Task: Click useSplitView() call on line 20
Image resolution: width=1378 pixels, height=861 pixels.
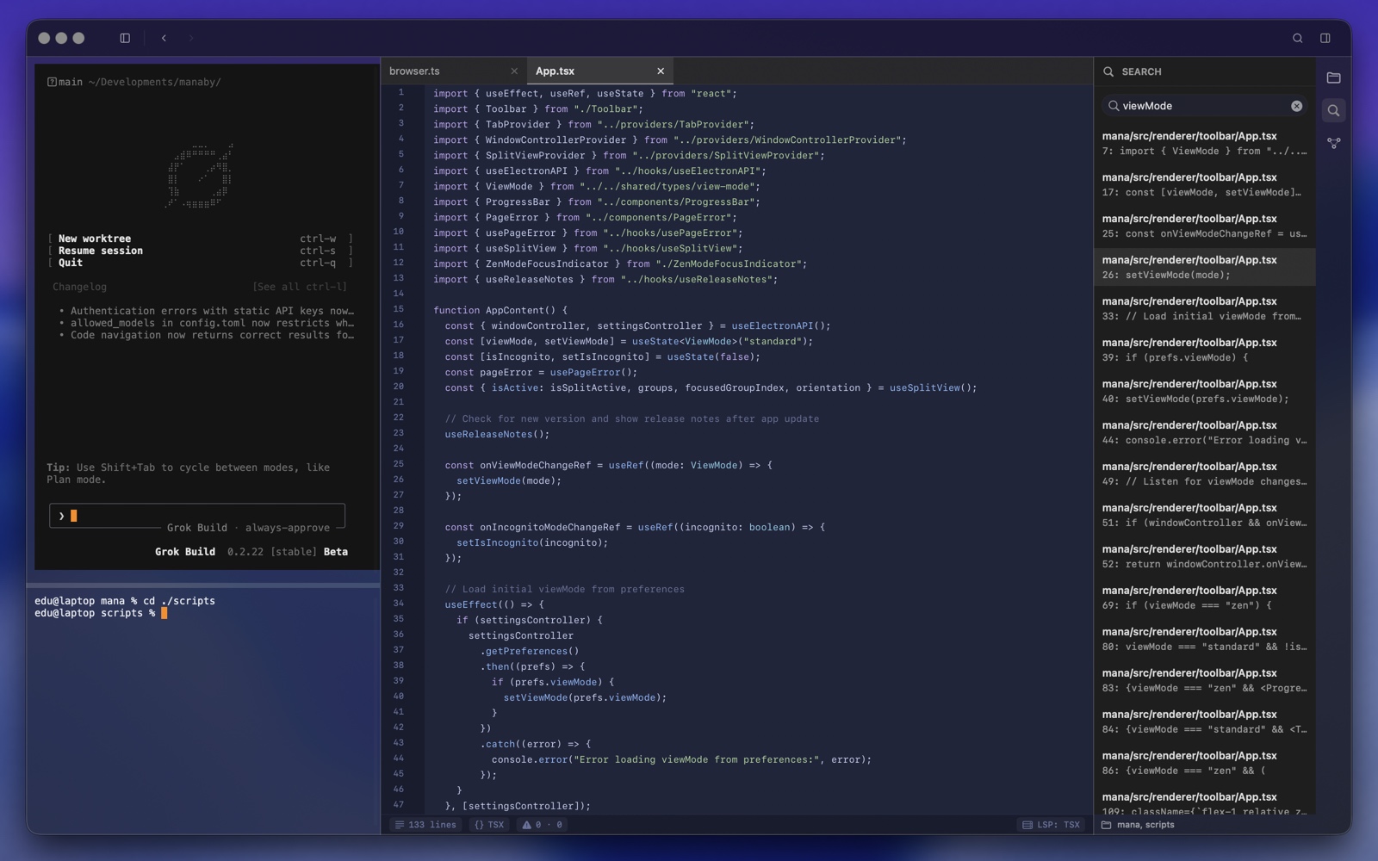Action: click(x=933, y=387)
